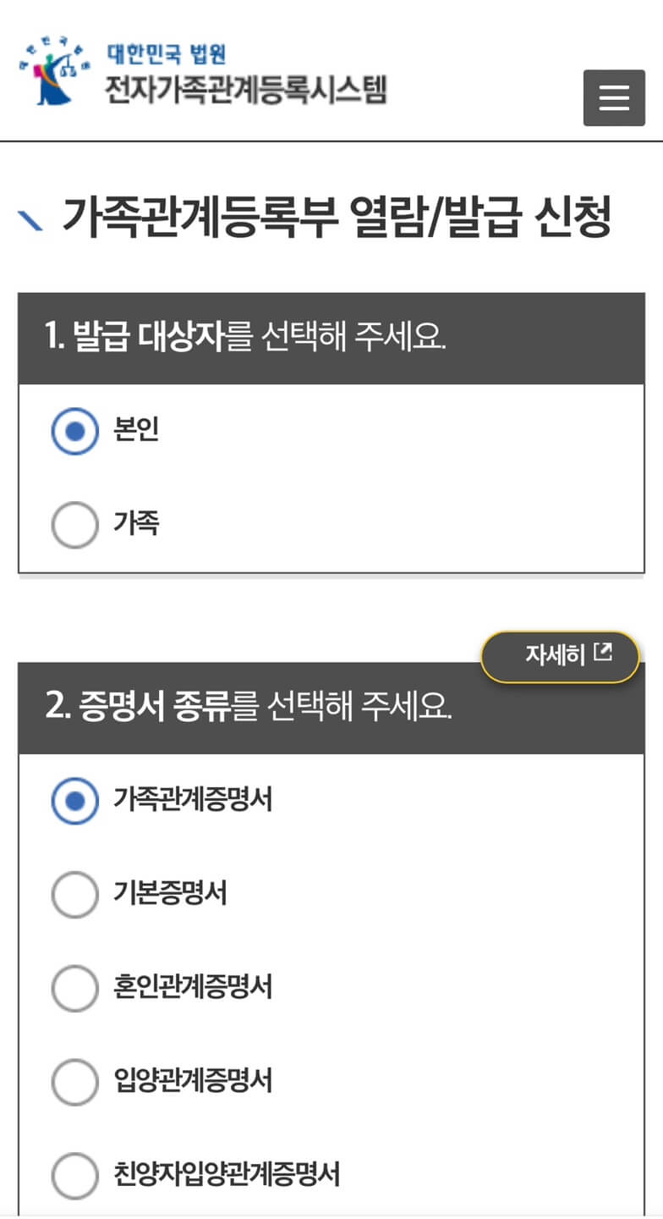663x1219 pixels.
Task: Click the 자세히 detail button
Action: [558, 655]
